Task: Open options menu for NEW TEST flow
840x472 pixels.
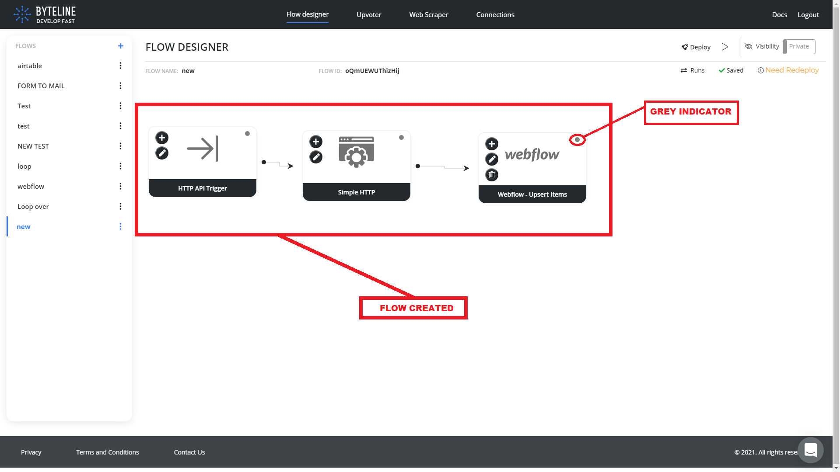Action: click(120, 146)
